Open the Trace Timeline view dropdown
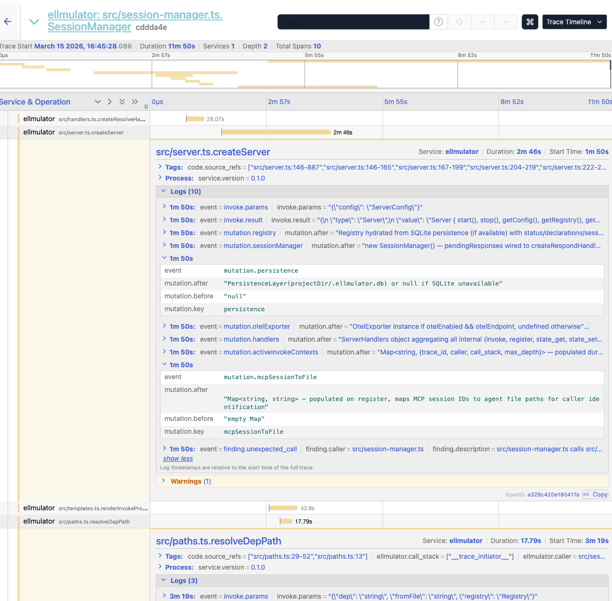Viewport: 612px width, 601px height. coord(574,22)
